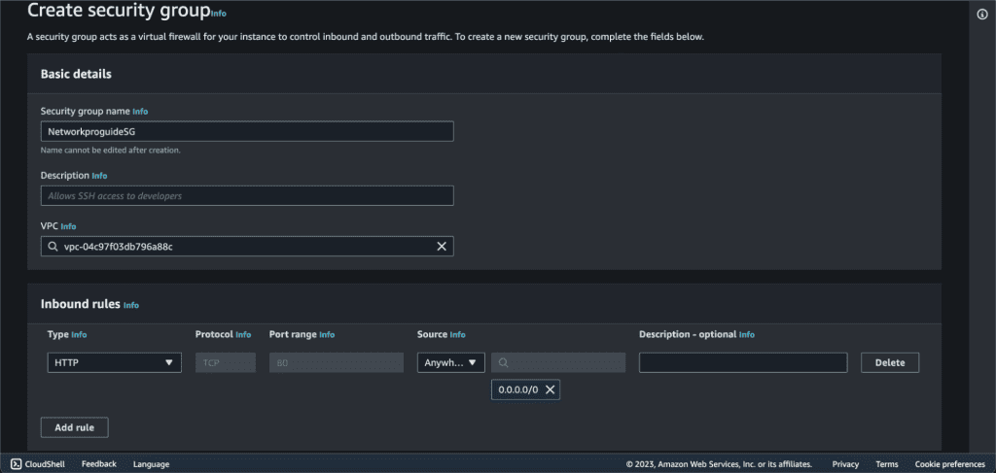Open Info link for Description field label
This screenshot has width=996, height=473.
click(x=100, y=175)
